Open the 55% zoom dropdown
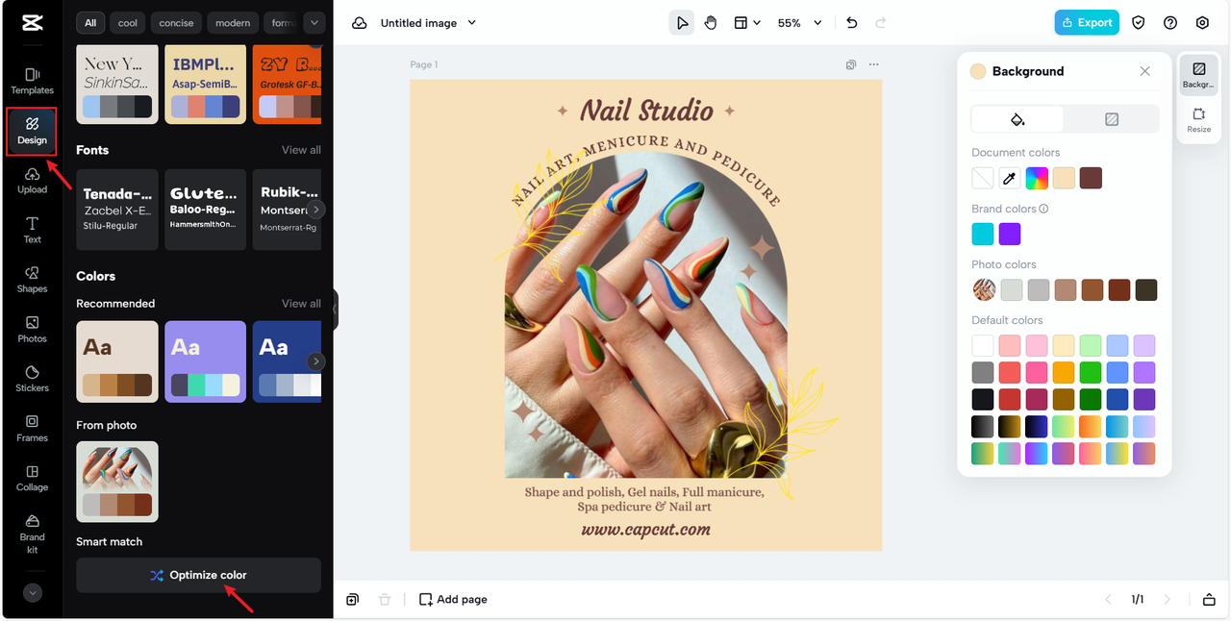Image resolution: width=1231 pixels, height=621 pixels. pos(800,23)
